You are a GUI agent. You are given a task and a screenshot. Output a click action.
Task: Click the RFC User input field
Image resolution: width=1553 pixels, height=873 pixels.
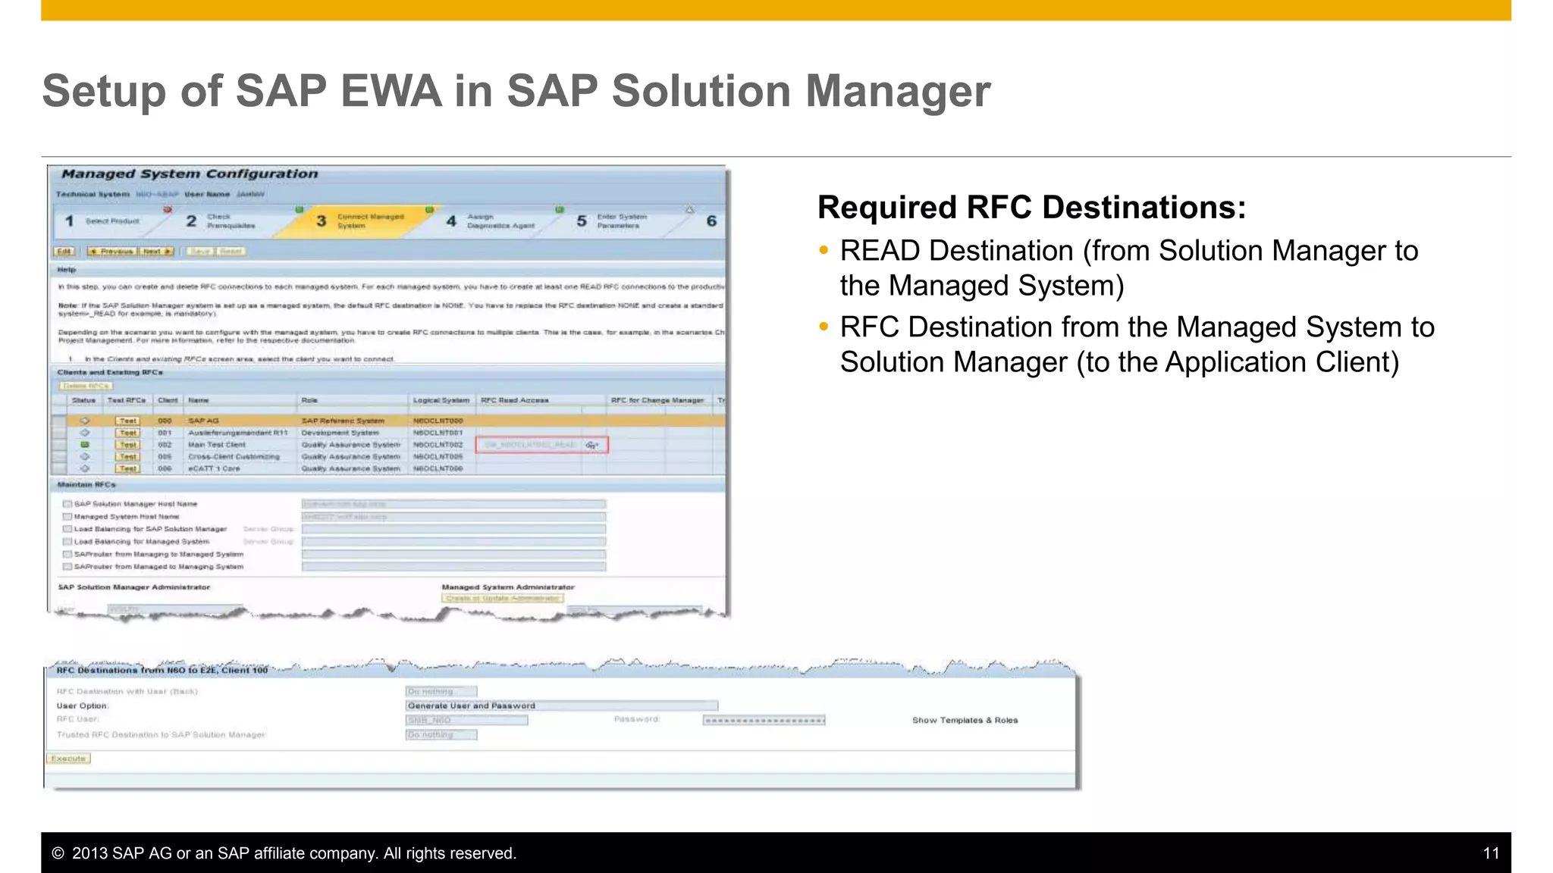click(x=467, y=720)
